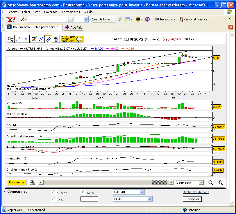Viewport: 236px width, 214px height.
Task: Select the Code radio button
Action: (54, 199)
